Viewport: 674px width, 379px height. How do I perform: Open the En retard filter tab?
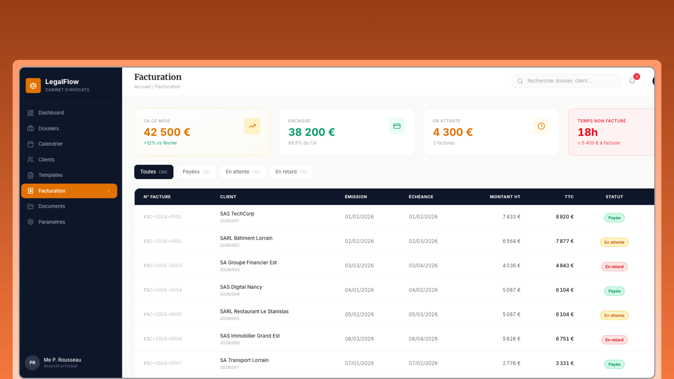pyautogui.click(x=291, y=172)
